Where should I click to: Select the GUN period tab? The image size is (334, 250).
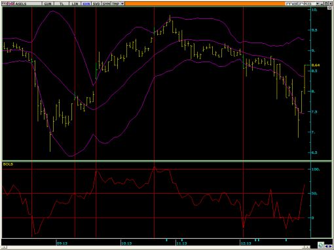pos(48,4)
